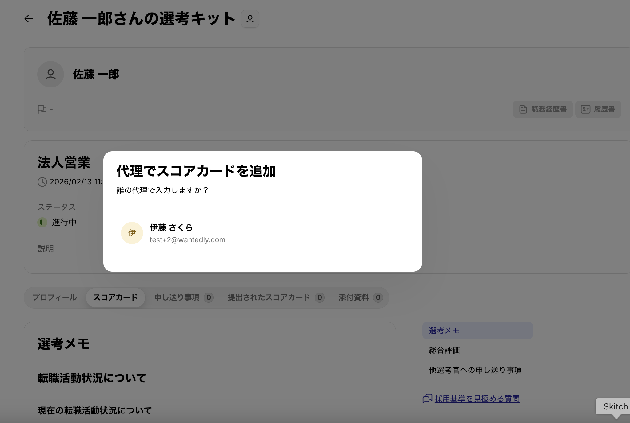Click the 伊 avatar in the dialog
Screen dimensions: 630x423
[x=132, y=233]
